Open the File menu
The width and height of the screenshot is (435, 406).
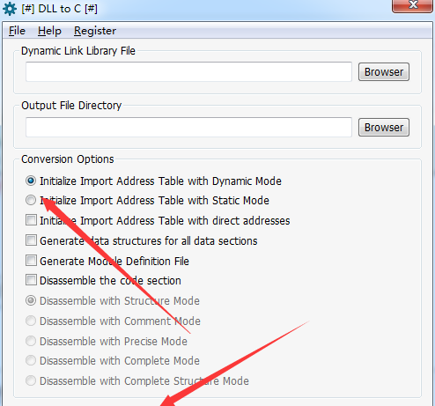[17, 31]
